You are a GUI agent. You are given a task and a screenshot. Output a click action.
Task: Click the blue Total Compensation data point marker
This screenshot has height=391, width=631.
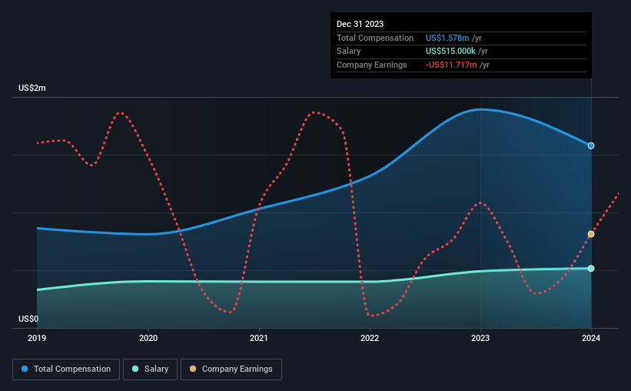tap(591, 146)
